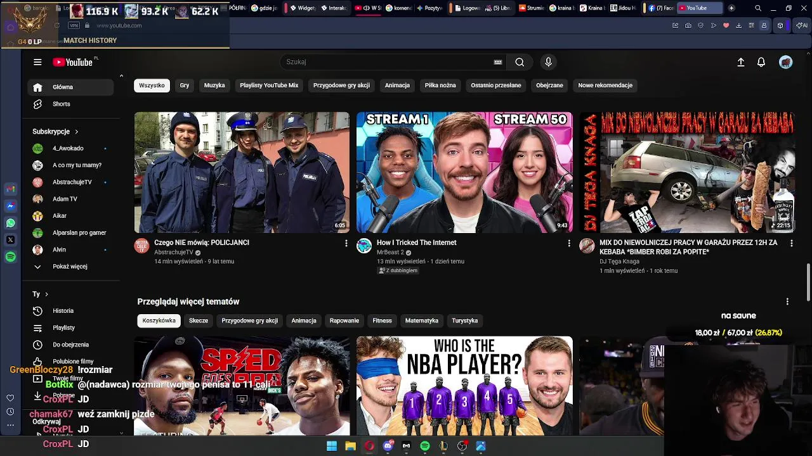Open YouTube notifications bell
Screen dimensions: 812x456
click(x=761, y=62)
